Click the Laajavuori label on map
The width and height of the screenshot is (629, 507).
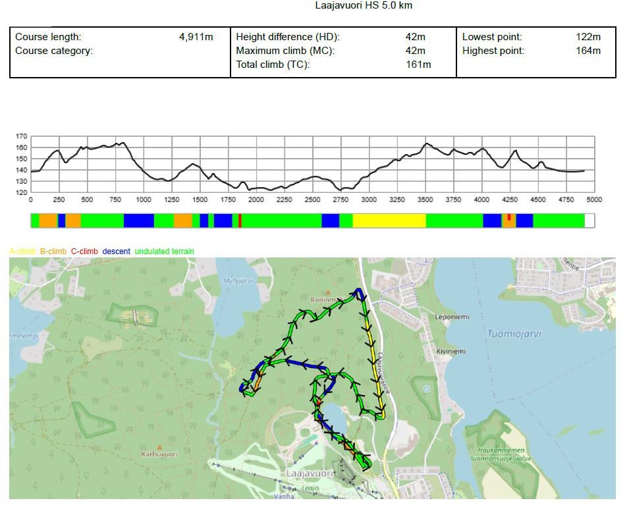click(x=310, y=473)
